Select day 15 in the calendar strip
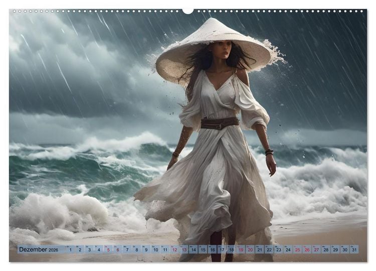Screen dimensions: 376x271 pos(203,249)
